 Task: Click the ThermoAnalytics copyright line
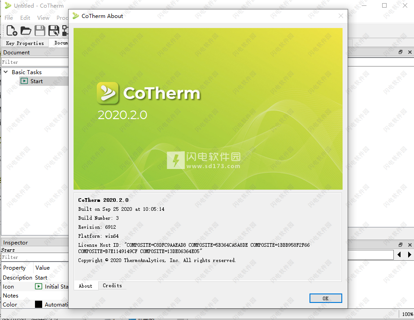[157, 260]
